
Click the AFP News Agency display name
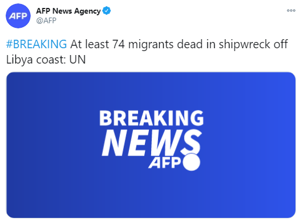pos(68,11)
